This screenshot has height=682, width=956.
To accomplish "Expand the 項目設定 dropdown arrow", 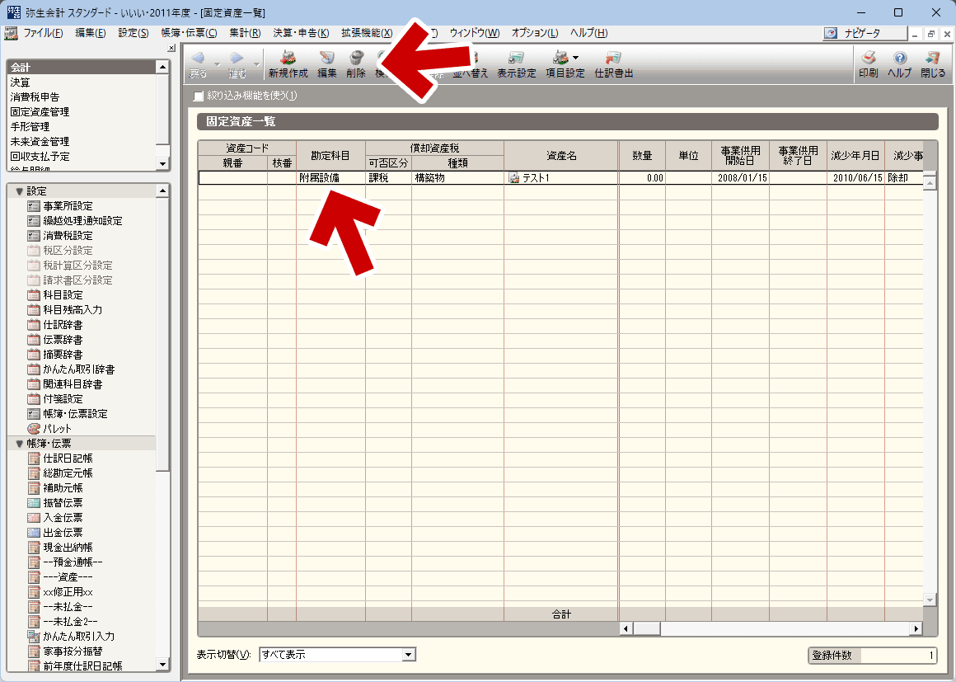I will click(575, 58).
